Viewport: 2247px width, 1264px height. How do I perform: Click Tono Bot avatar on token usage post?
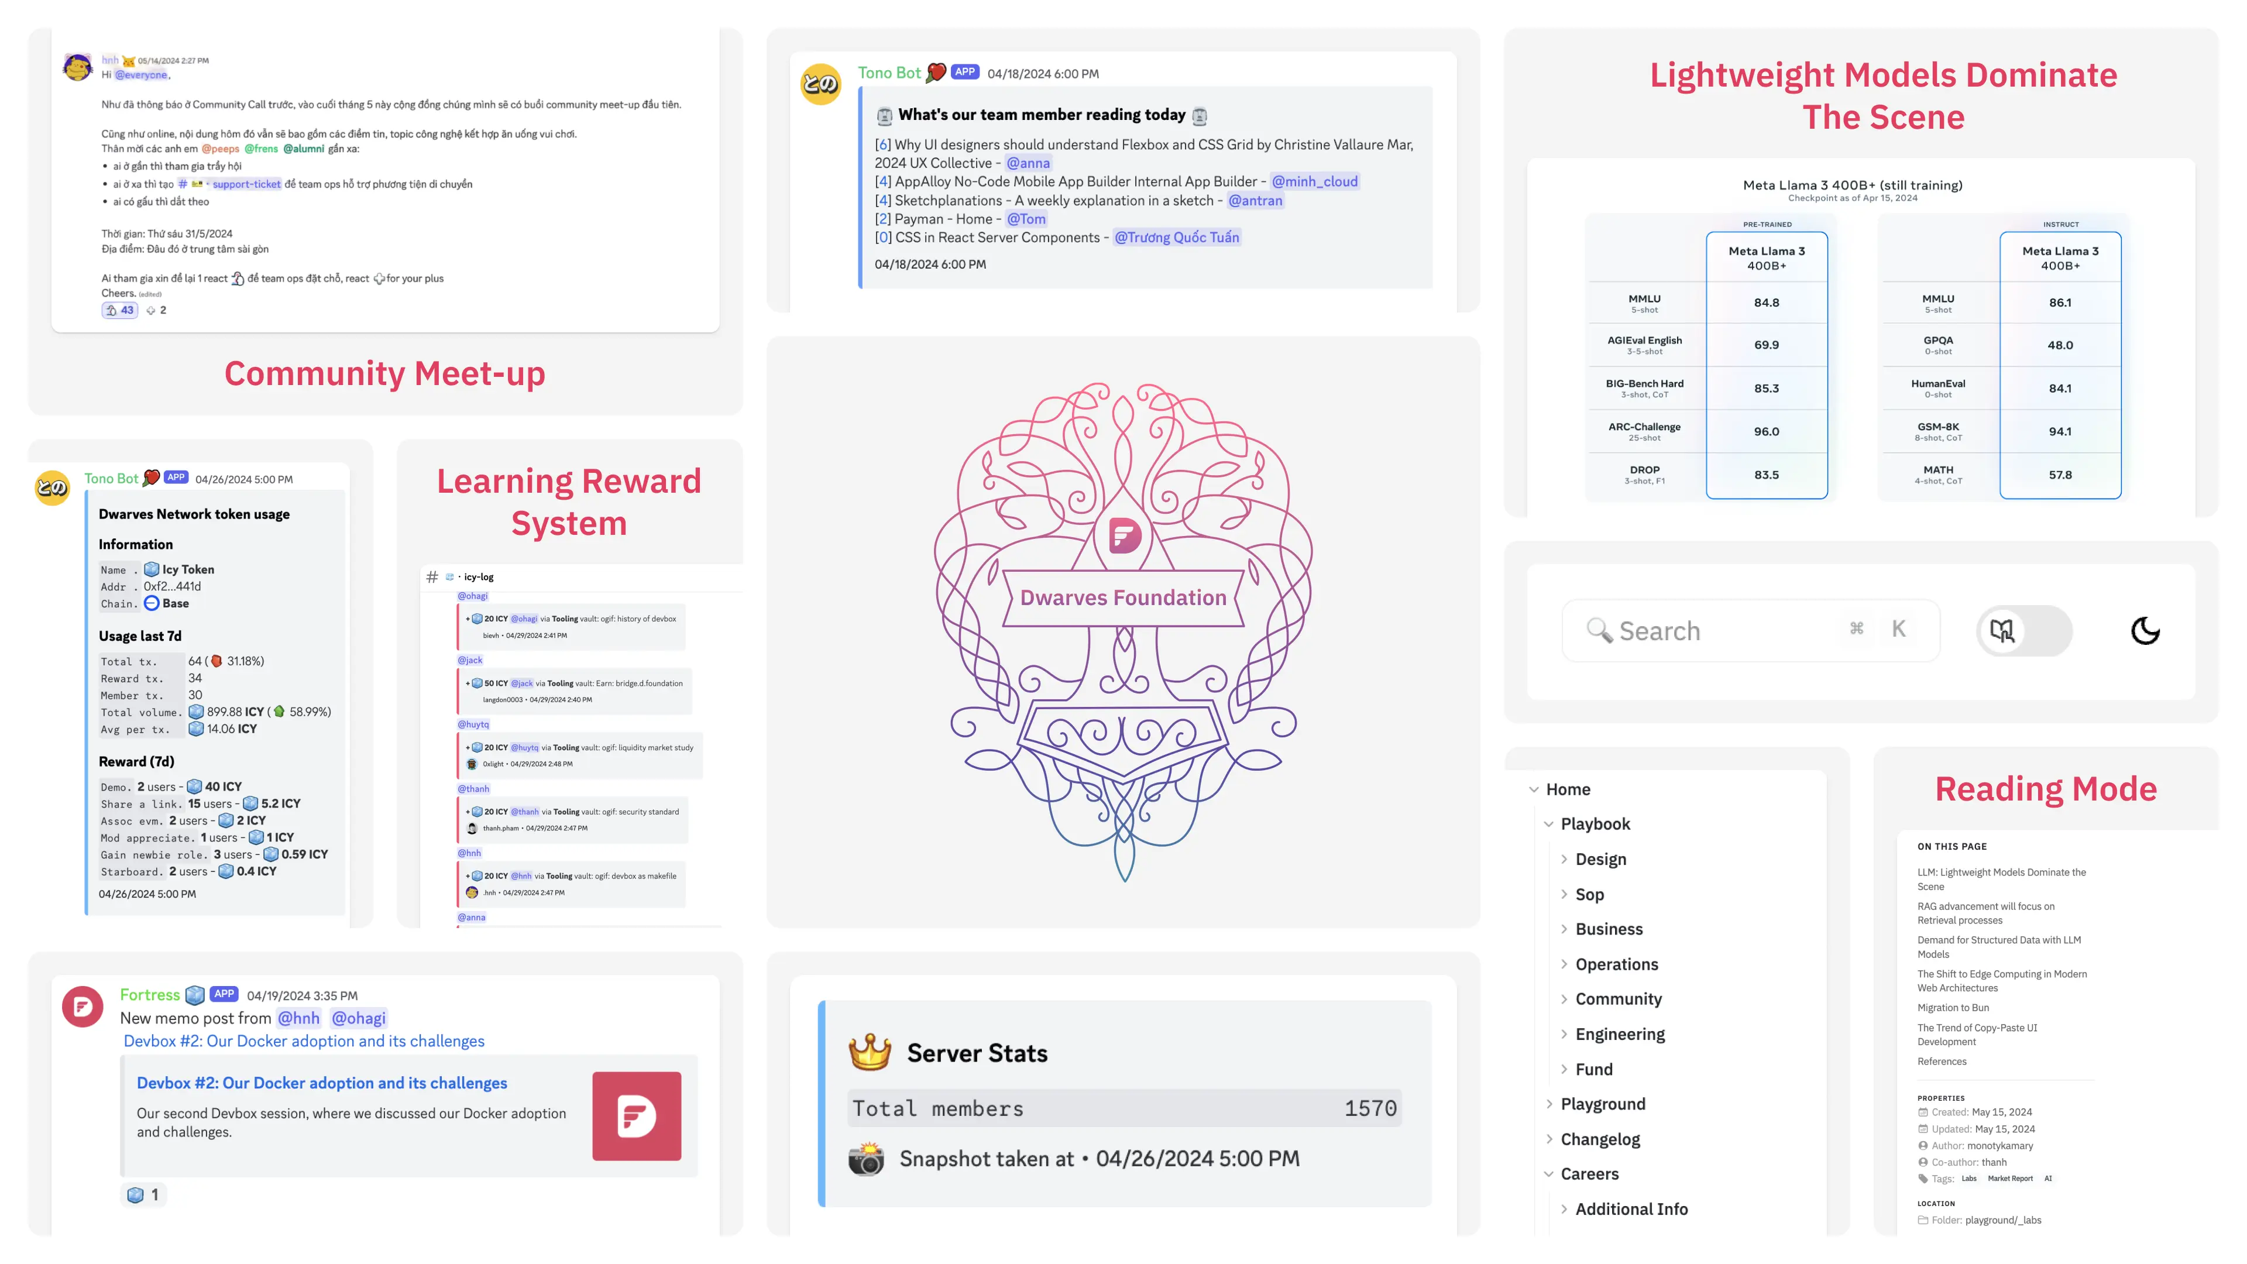(52, 487)
